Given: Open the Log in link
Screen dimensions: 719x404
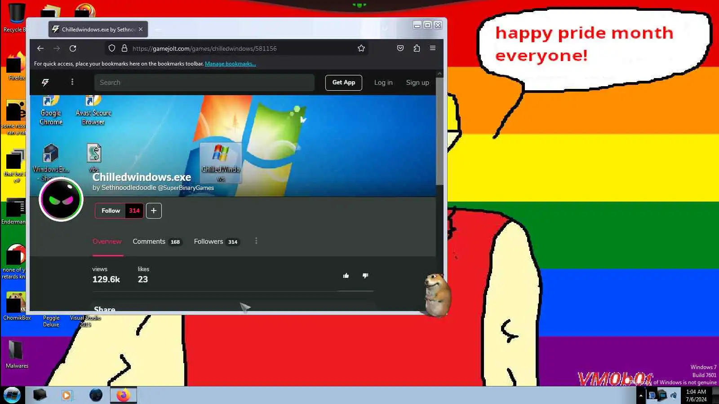Looking at the screenshot, I should pos(383,83).
